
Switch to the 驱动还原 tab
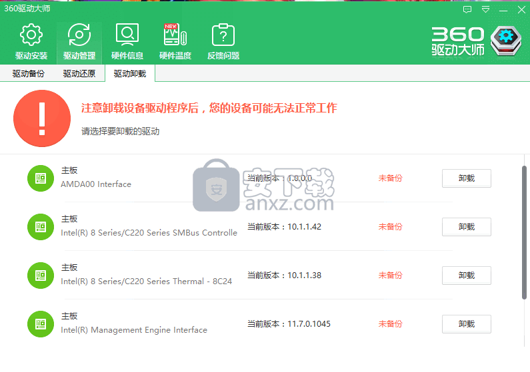(79, 73)
